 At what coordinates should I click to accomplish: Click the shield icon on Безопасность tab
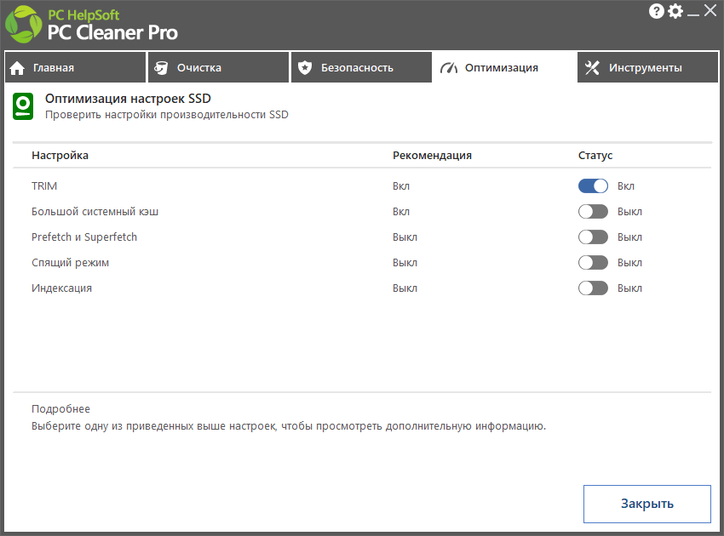305,68
